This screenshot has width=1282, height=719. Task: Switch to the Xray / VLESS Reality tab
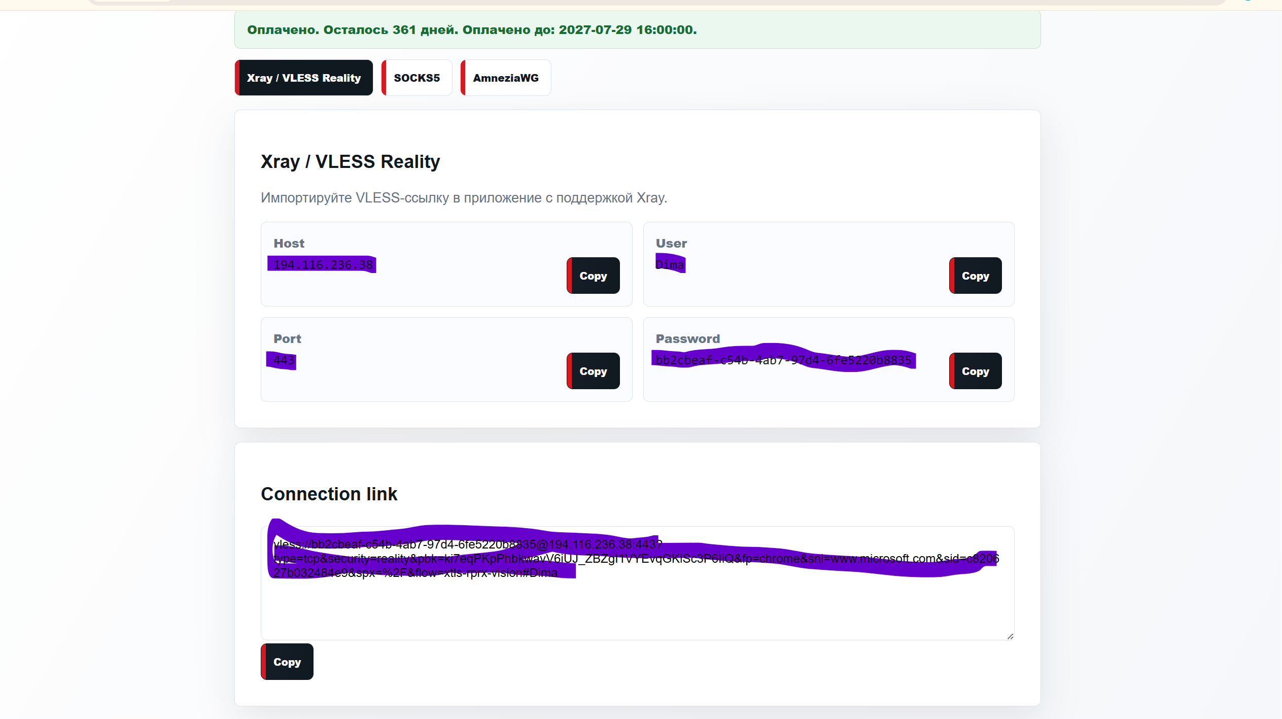304,78
